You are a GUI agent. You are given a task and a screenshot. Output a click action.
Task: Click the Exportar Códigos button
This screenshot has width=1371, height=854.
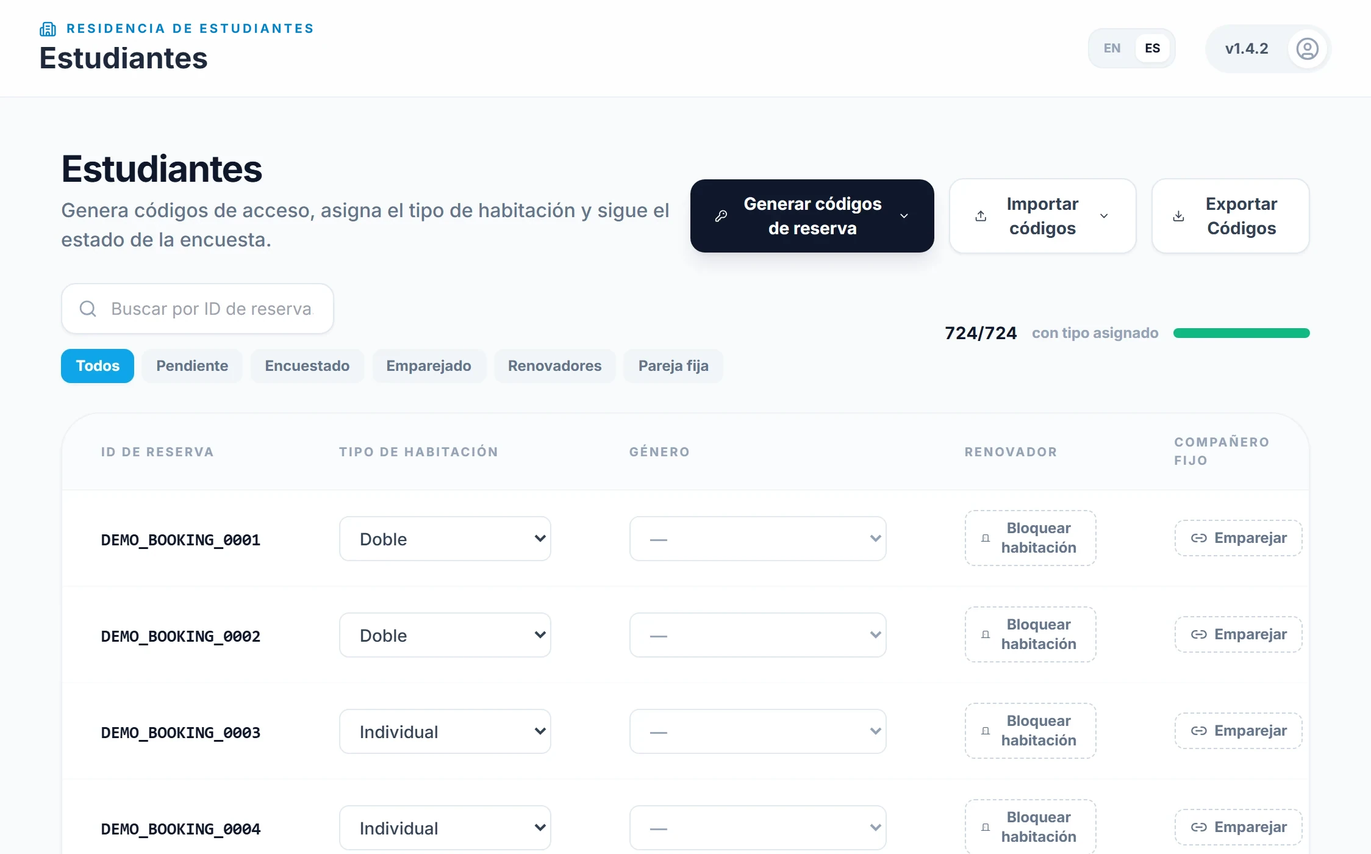tap(1231, 216)
